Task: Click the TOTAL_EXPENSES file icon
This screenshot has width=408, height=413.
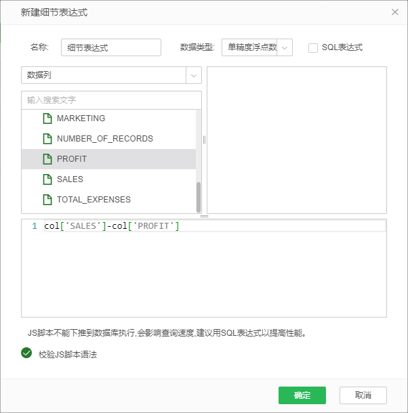Action: (x=47, y=200)
